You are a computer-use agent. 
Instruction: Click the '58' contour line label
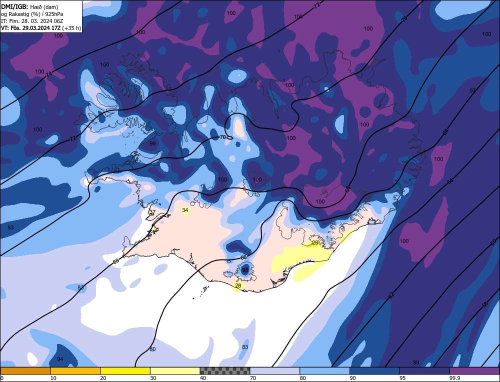point(484,304)
